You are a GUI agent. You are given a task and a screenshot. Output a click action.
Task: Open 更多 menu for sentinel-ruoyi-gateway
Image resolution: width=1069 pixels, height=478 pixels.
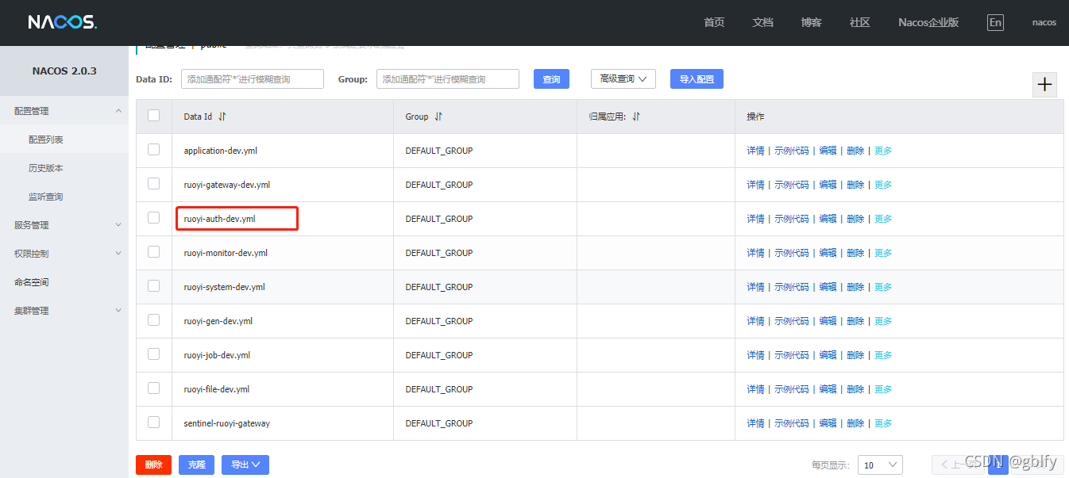click(883, 423)
